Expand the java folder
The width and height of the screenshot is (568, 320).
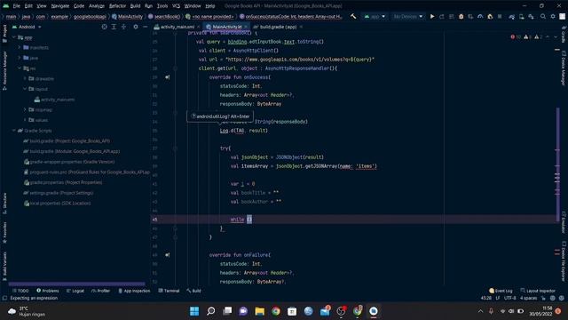(20, 58)
